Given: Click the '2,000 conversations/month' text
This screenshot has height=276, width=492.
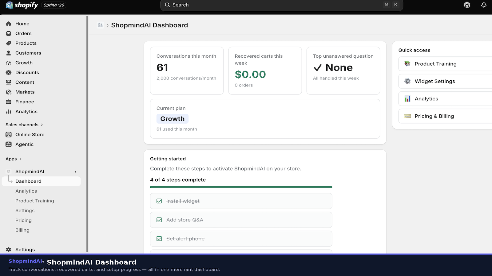Looking at the screenshot, I should click(x=186, y=78).
